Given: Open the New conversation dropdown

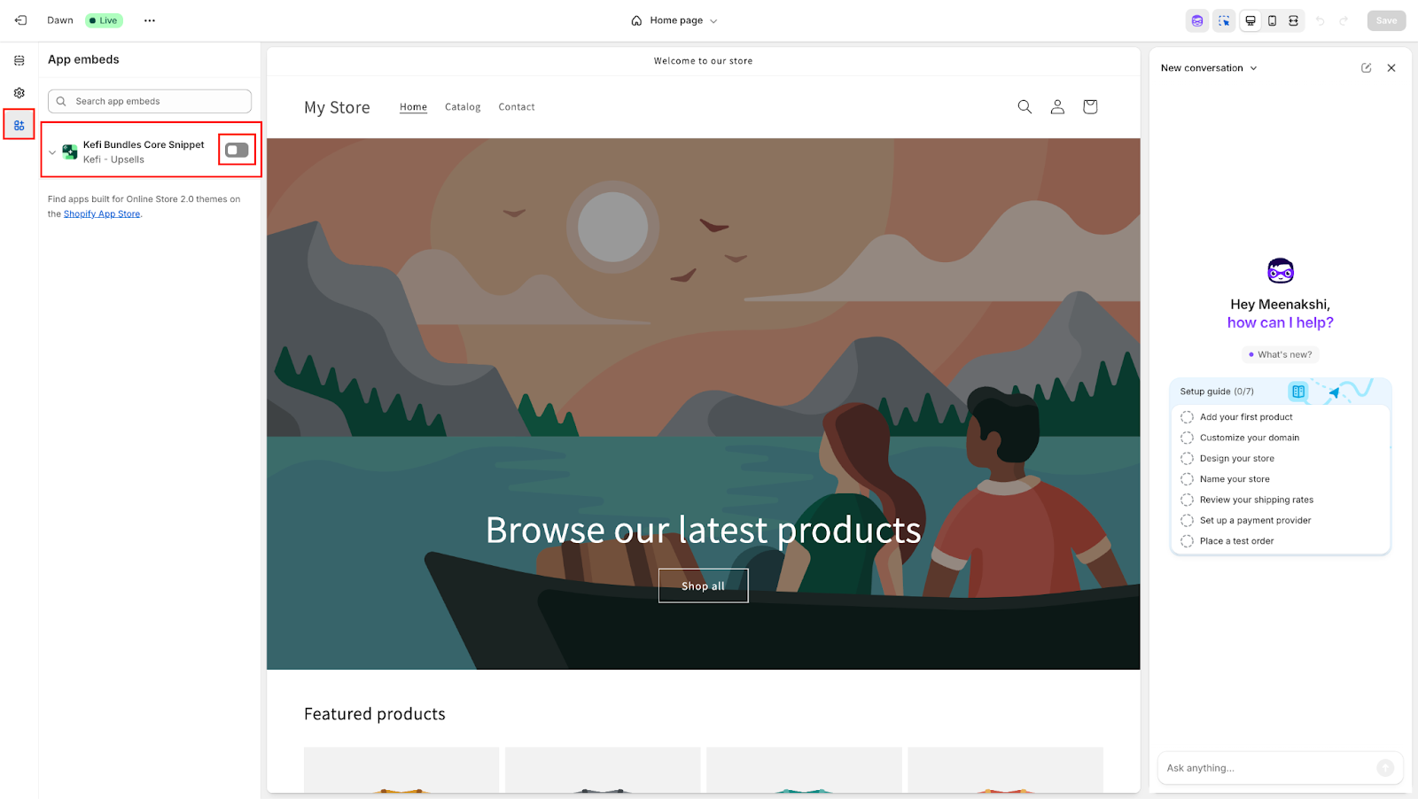Looking at the screenshot, I should pos(1209,68).
